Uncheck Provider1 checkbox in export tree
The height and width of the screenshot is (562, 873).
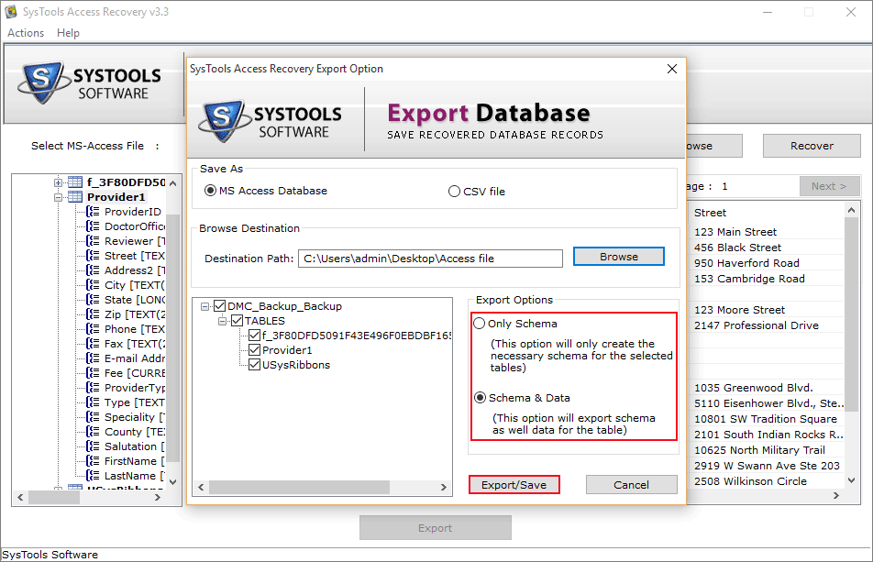click(254, 350)
